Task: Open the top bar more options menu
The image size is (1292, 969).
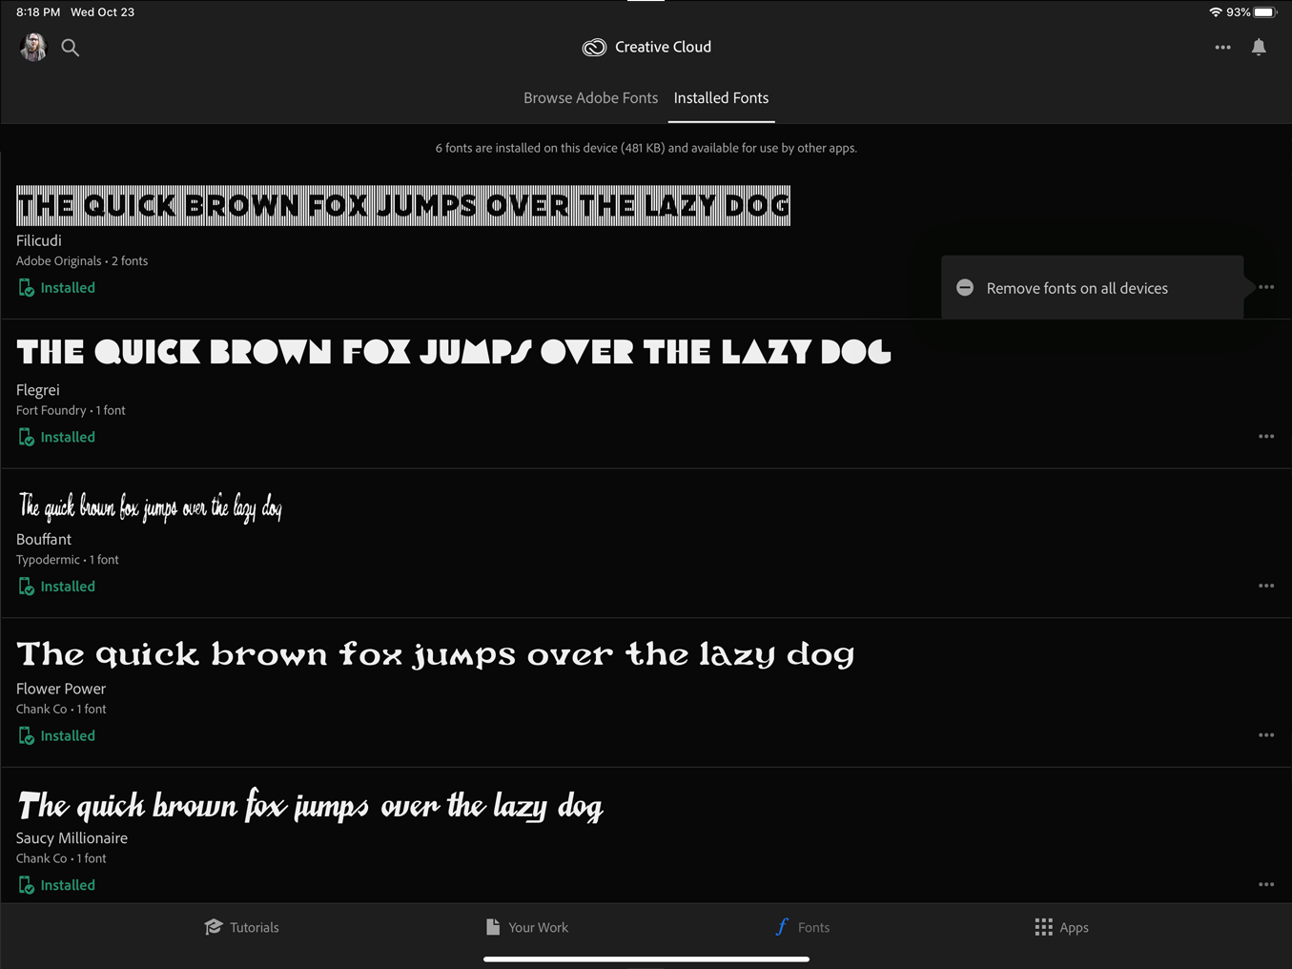Action: pyautogui.click(x=1222, y=47)
